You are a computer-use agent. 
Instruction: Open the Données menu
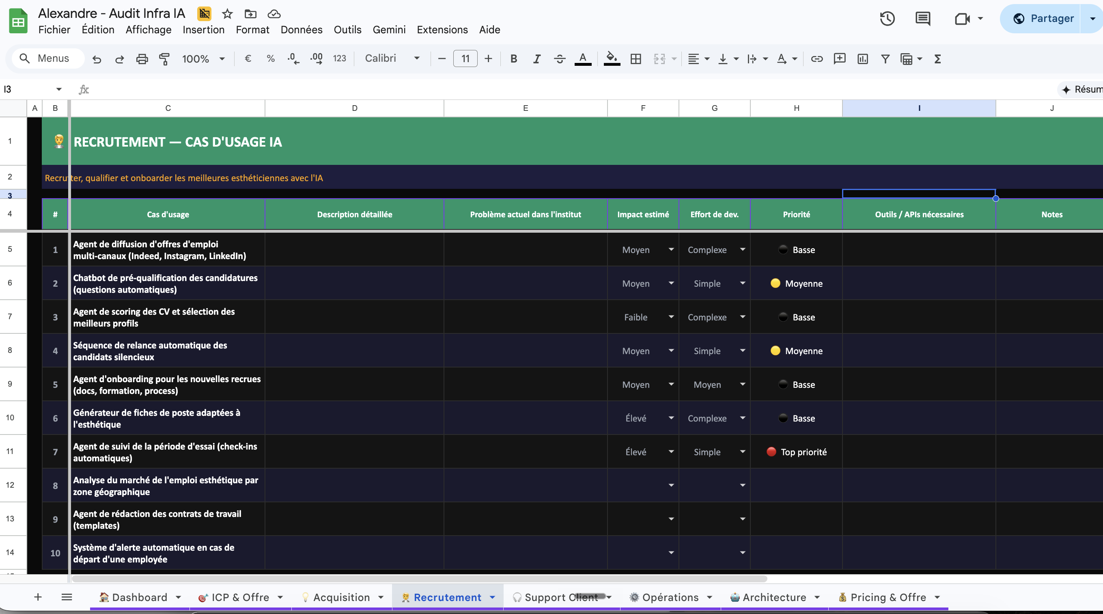[302, 30]
